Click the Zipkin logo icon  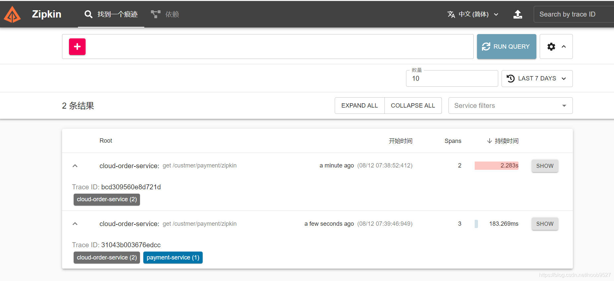point(12,14)
